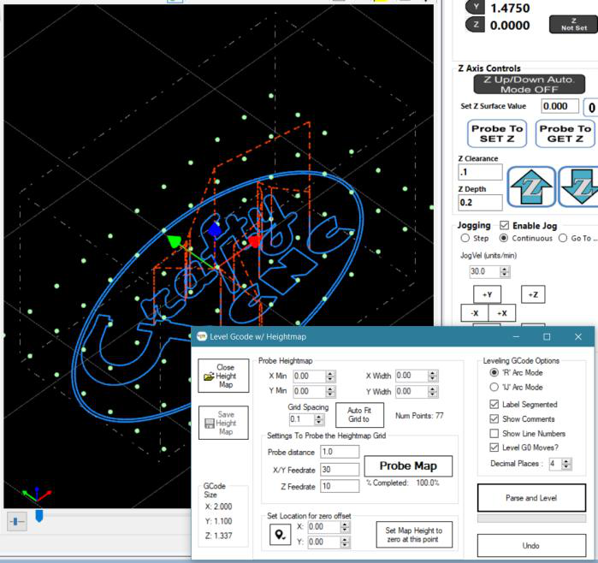The width and height of the screenshot is (598, 563).
Task: Click the view slider toggle icon below viewport
Action: click(x=17, y=521)
